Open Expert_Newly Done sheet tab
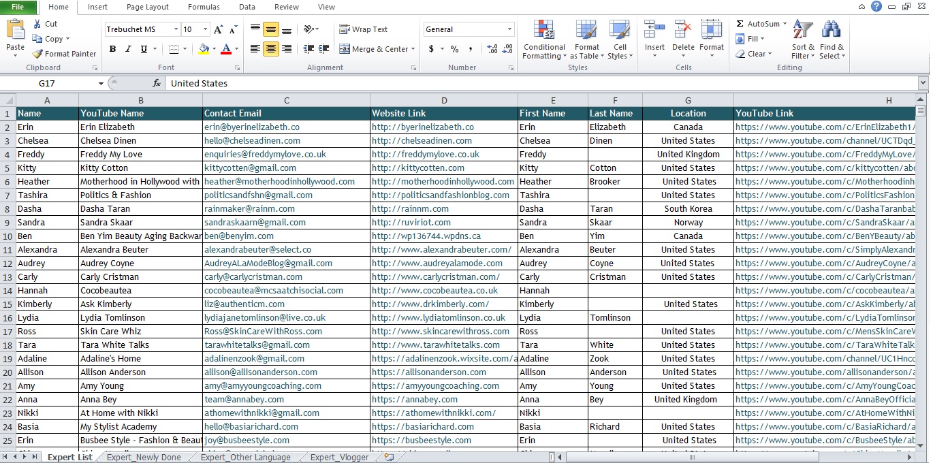933x463 pixels. (144, 457)
